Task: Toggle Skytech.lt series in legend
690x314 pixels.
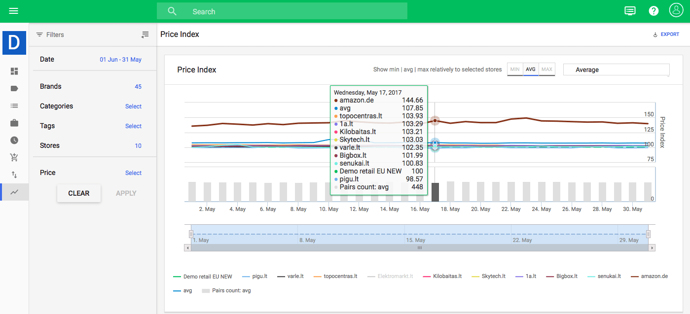Action: coord(489,277)
